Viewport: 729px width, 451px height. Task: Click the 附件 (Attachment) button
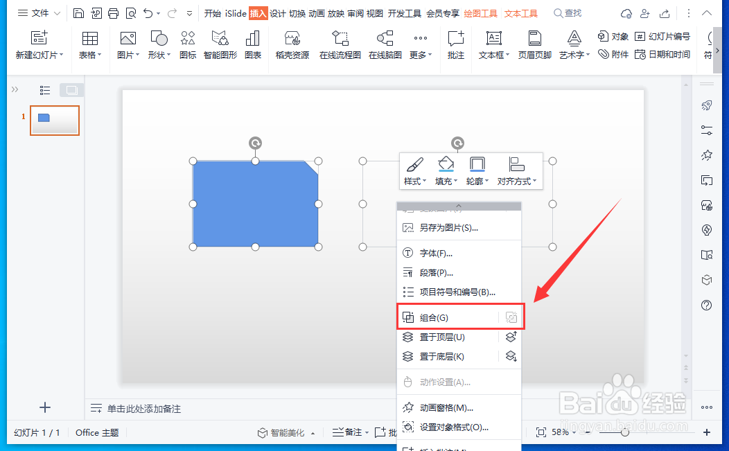(x=613, y=55)
